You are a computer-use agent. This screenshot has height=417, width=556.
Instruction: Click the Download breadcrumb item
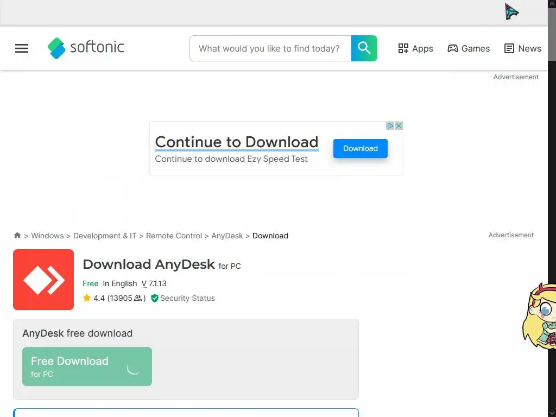[x=270, y=236]
